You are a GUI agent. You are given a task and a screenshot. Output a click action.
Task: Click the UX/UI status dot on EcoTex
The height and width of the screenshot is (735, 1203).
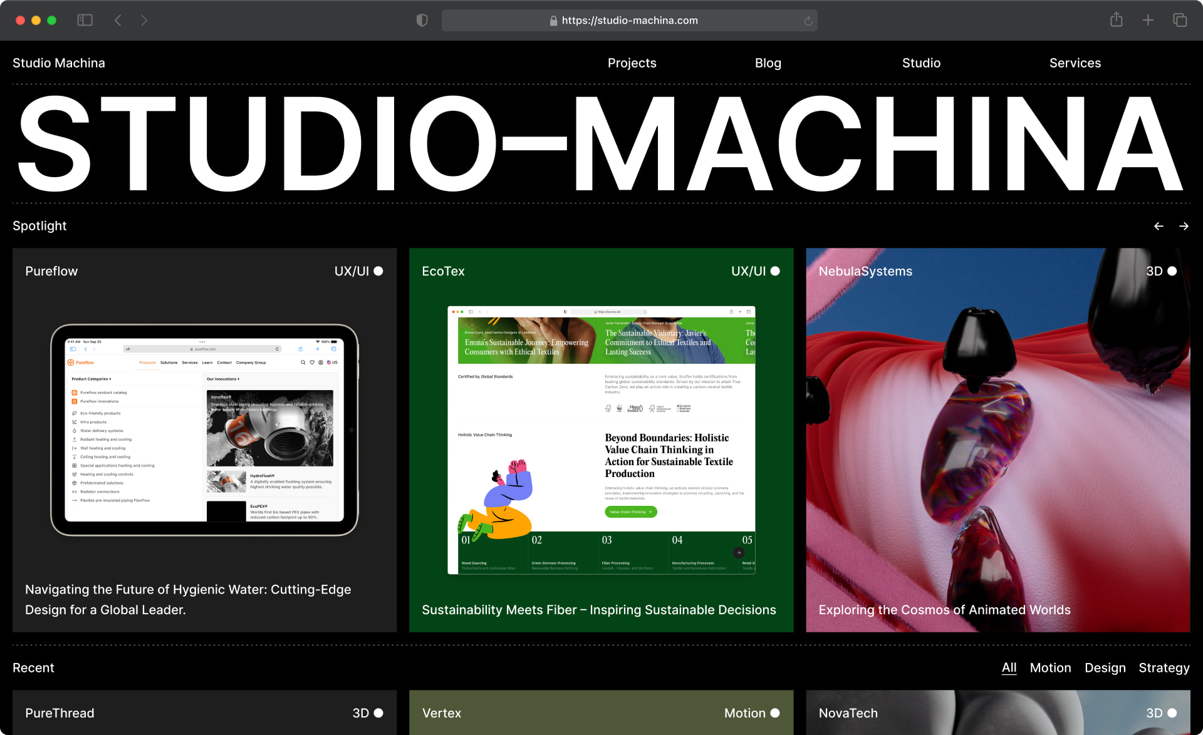[775, 271]
